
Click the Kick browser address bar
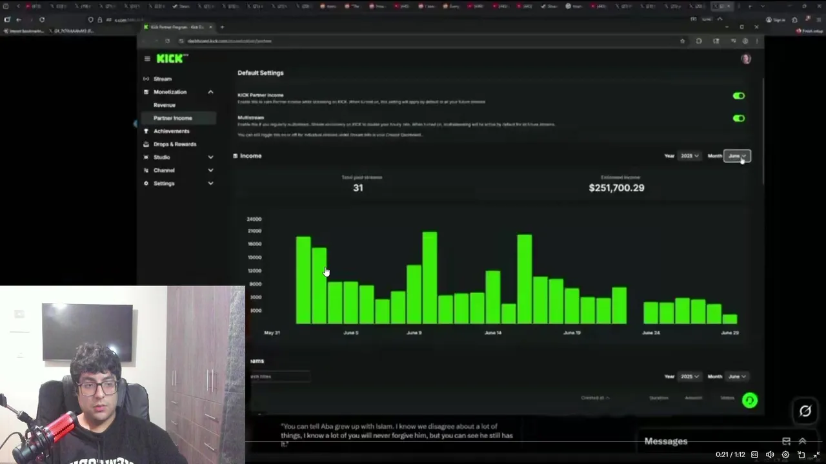click(426, 41)
